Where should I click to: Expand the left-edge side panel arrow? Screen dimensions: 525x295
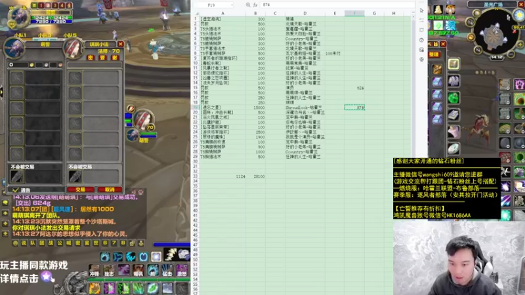(1, 92)
